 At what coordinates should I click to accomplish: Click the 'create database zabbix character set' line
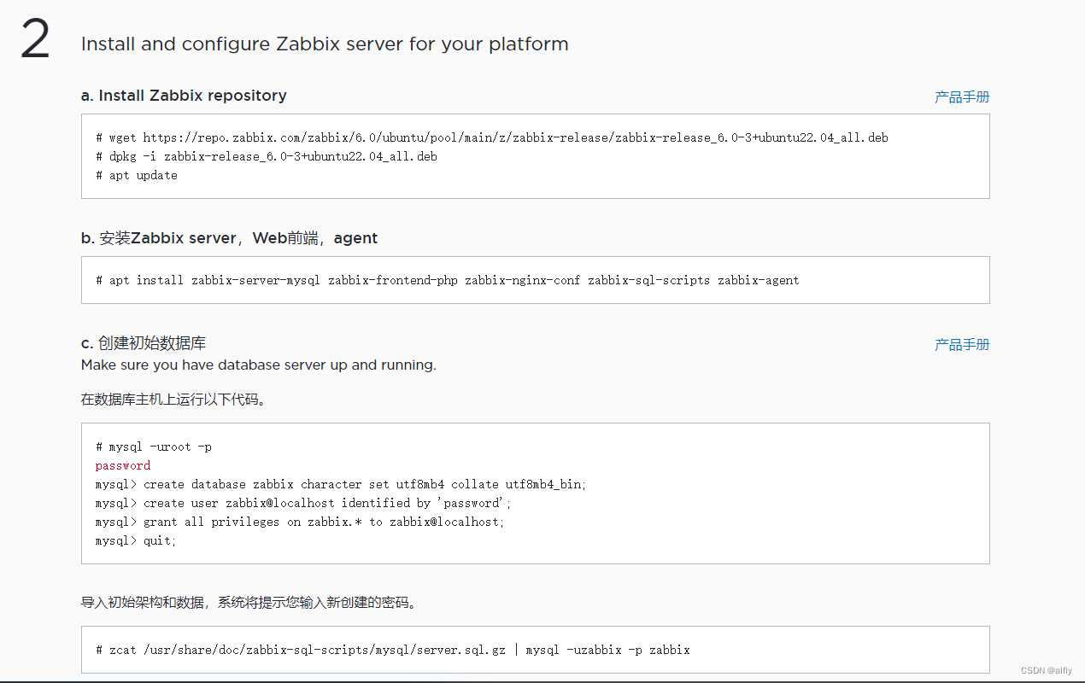[x=341, y=484]
